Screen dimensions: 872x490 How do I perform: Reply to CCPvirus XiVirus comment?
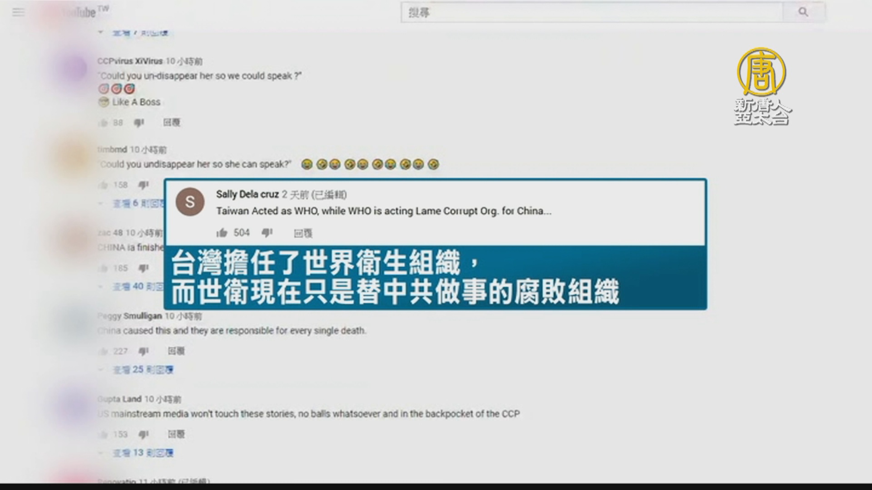coord(172,122)
